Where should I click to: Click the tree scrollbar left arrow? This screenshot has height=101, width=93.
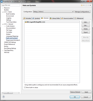pos(2,93)
